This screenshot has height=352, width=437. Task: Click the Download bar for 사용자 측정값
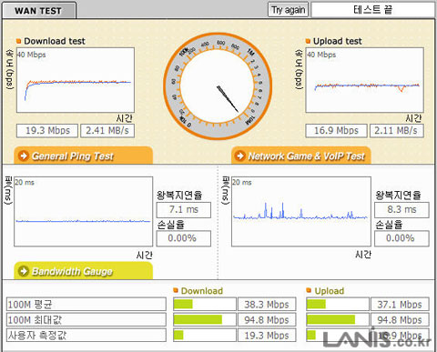tap(205, 335)
